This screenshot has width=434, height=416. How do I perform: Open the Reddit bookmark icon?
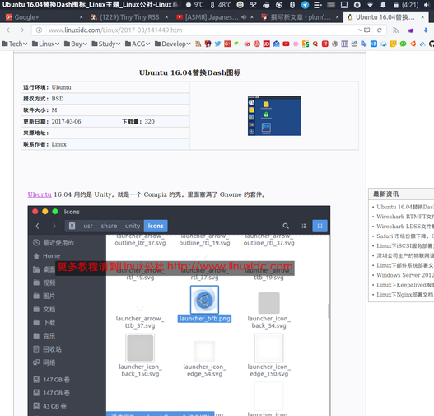(x=354, y=44)
